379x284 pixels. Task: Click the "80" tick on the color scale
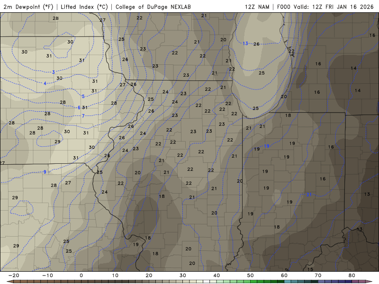point(352,275)
